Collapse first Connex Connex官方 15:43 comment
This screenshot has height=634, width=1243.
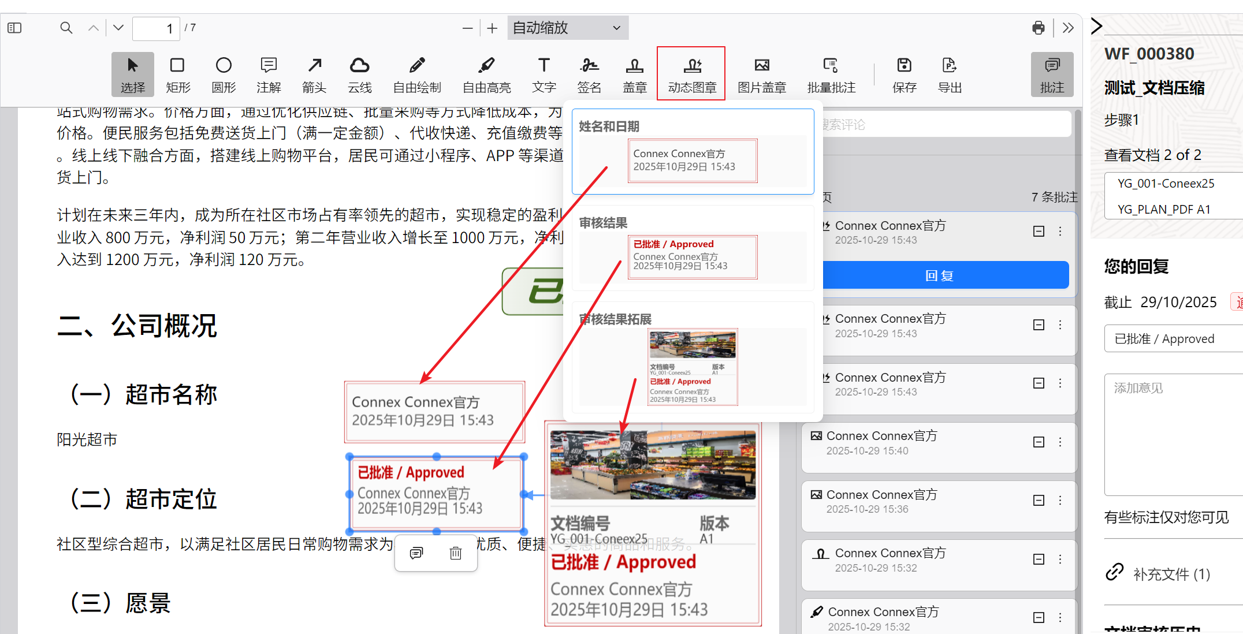pyautogui.click(x=1039, y=232)
